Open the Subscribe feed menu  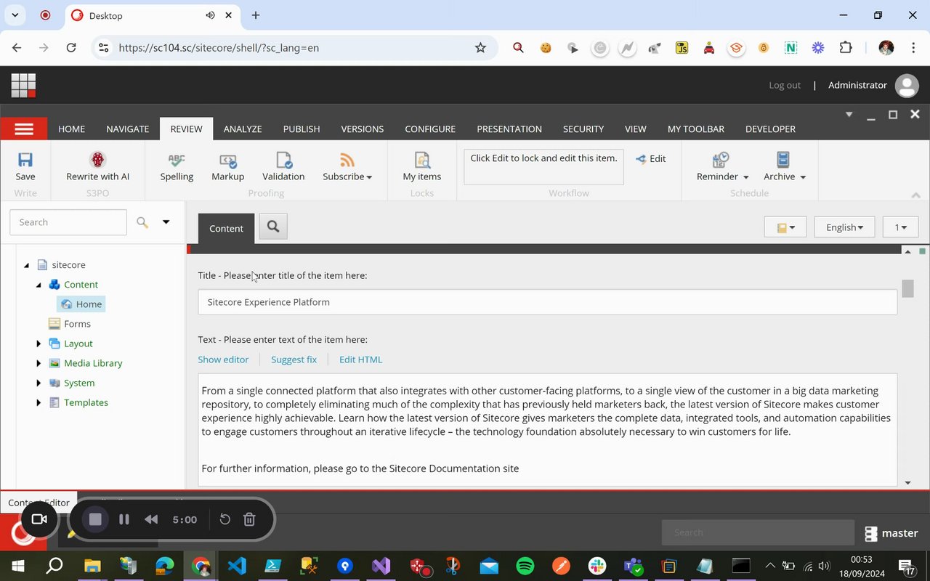pos(347,166)
